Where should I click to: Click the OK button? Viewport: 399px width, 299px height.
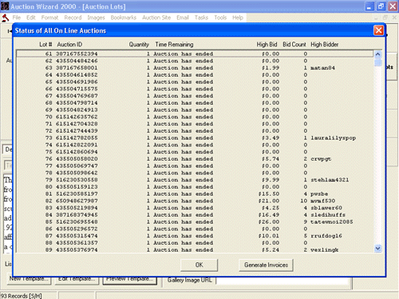[199, 265]
